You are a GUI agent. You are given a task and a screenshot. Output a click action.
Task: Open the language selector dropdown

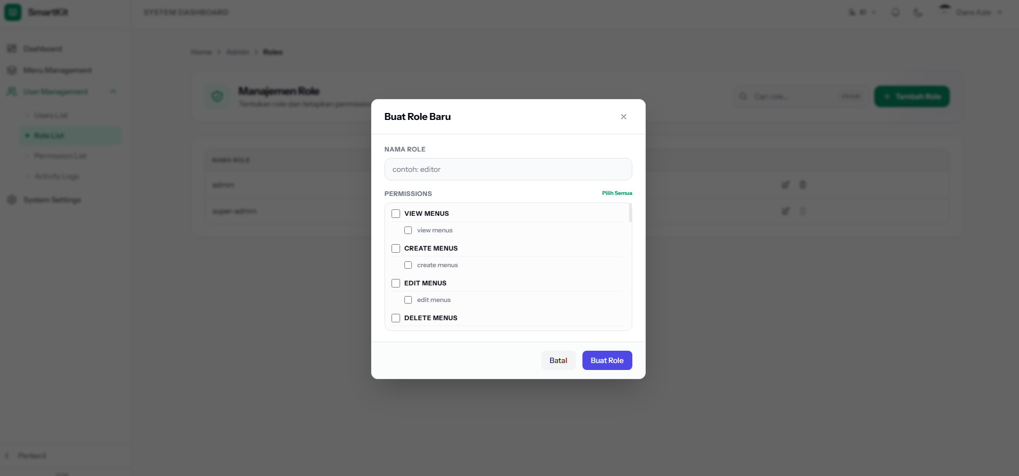pos(862,12)
